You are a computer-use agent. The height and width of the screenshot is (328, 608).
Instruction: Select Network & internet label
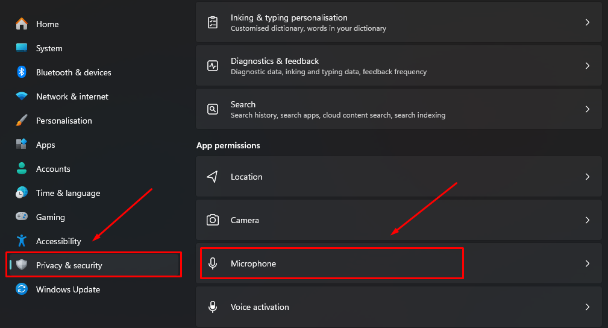(x=72, y=96)
